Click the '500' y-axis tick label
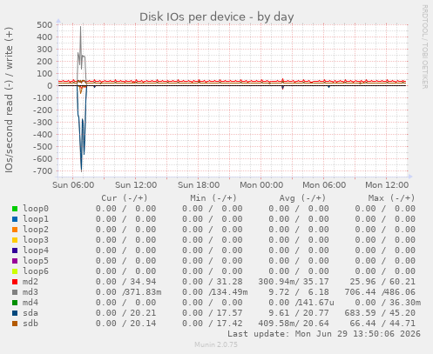 [x=44, y=24]
